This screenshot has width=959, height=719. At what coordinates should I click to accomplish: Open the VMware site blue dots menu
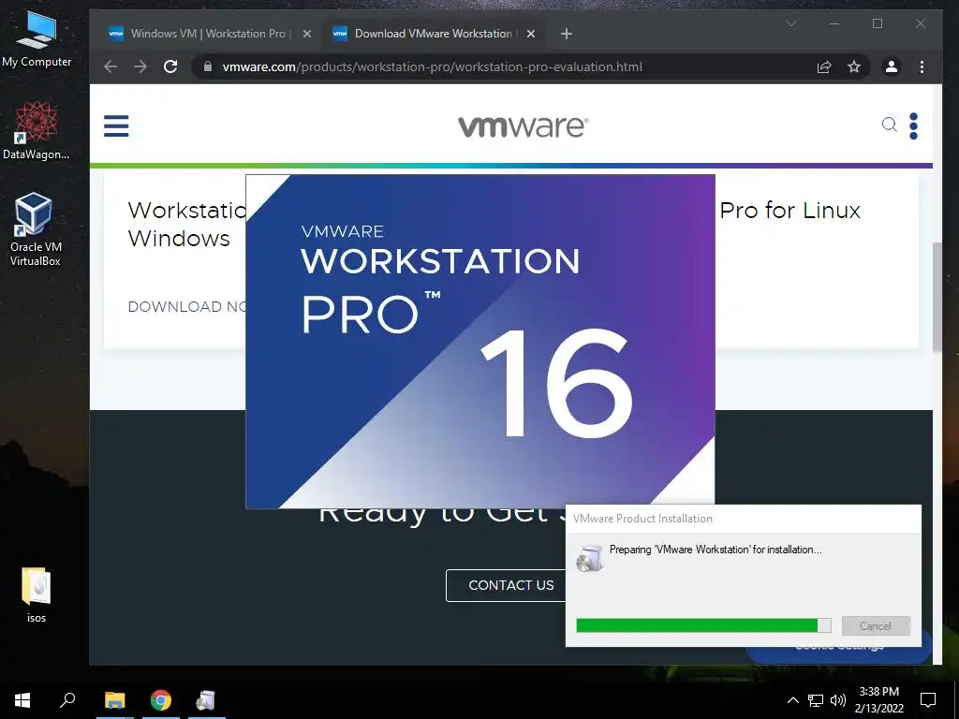pyautogui.click(x=913, y=126)
